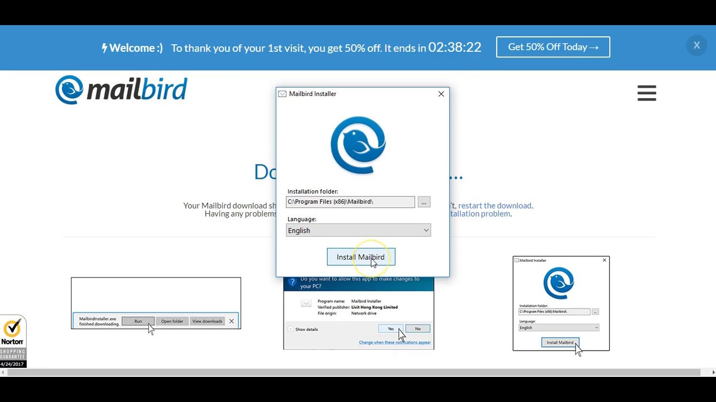Click the horizontal scrollbar at page bottom
Screen dimensions: 716x402
(x=354, y=372)
